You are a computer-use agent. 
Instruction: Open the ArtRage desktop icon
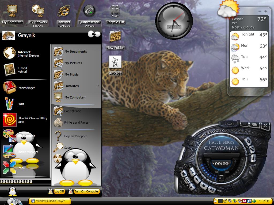pos(115,66)
